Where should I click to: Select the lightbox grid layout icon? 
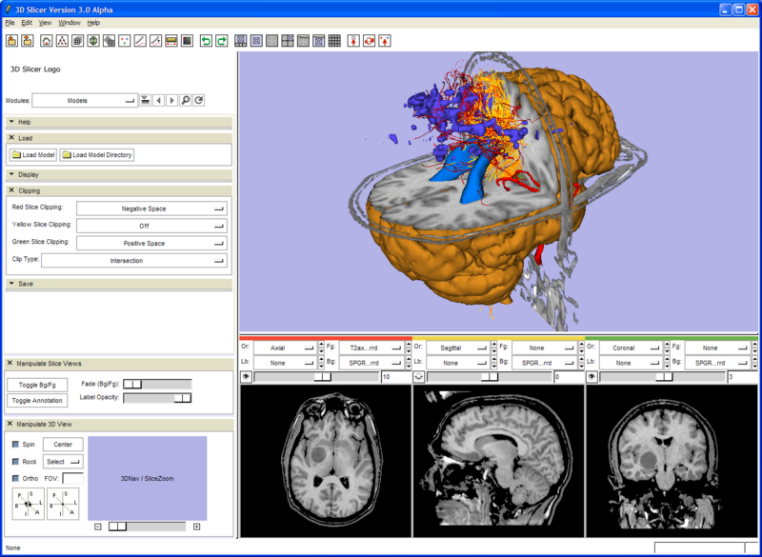click(333, 41)
